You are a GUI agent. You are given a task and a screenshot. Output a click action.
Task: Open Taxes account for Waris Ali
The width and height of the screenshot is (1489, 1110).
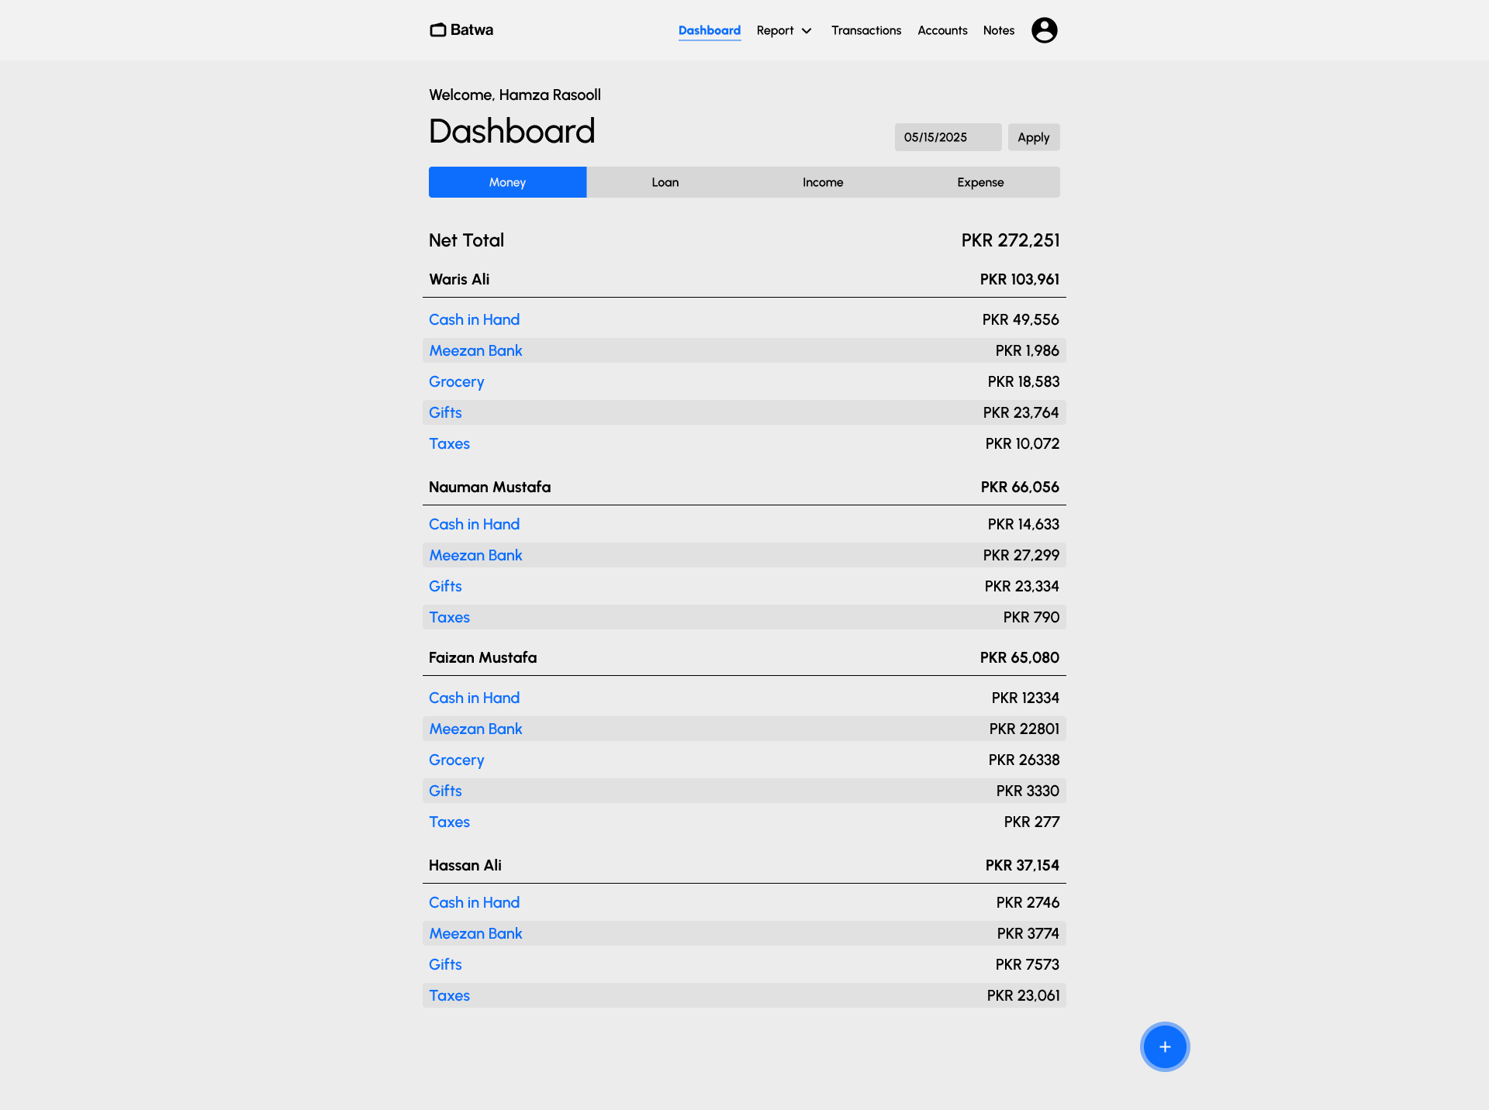[x=449, y=443]
